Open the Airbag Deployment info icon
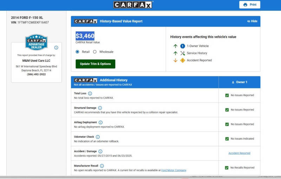 click(100, 122)
